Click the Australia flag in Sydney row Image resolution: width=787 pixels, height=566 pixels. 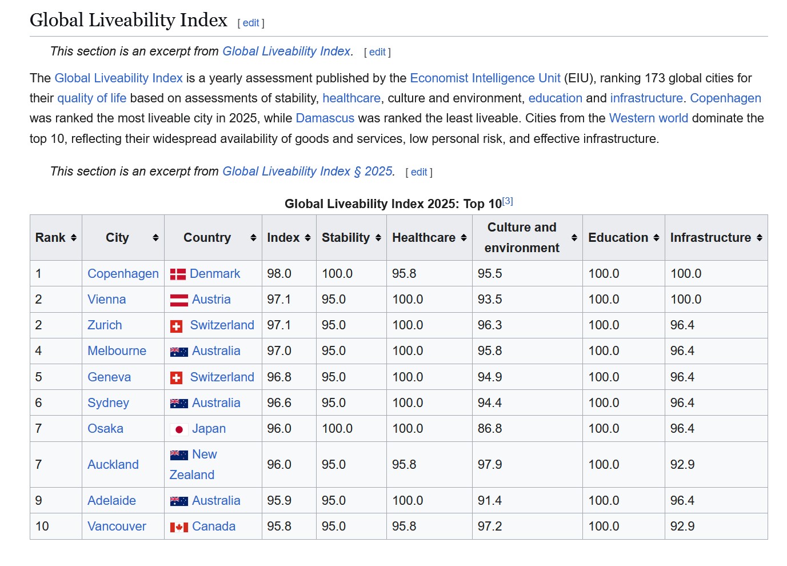179,404
